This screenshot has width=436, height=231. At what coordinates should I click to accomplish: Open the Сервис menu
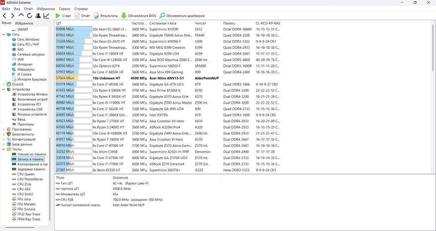click(x=65, y=9)
